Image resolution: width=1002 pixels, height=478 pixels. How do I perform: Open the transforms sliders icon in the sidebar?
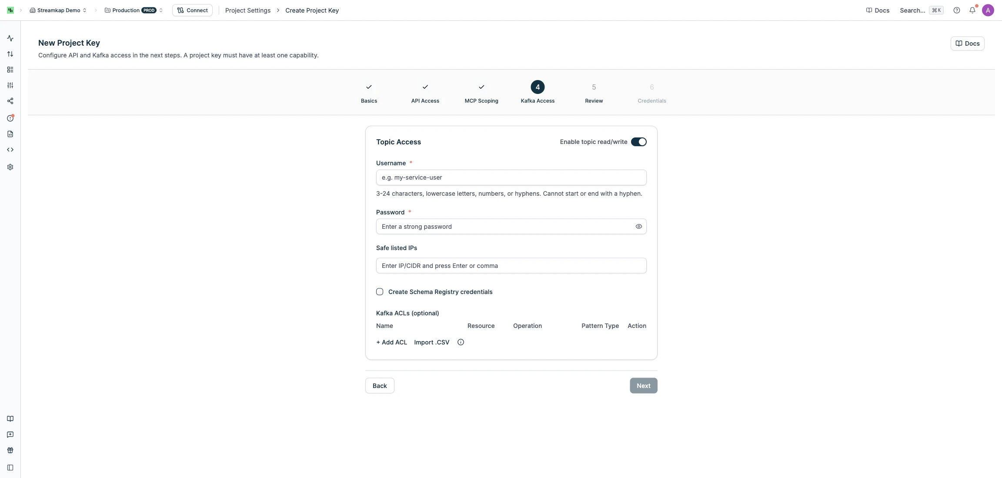10,85
